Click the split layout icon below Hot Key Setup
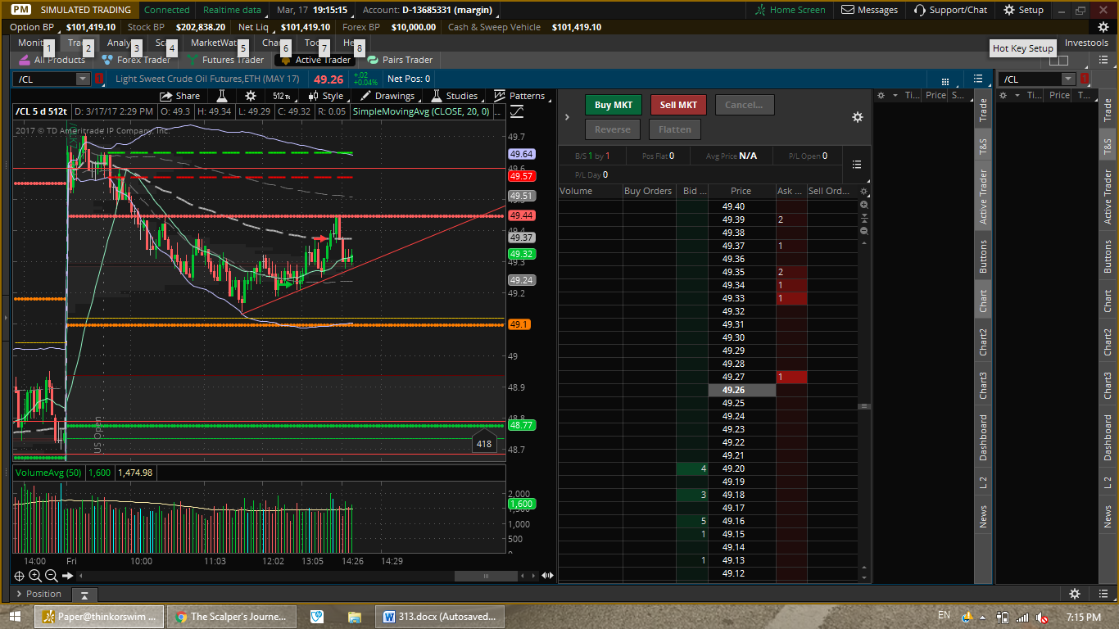 (1058, 61)
